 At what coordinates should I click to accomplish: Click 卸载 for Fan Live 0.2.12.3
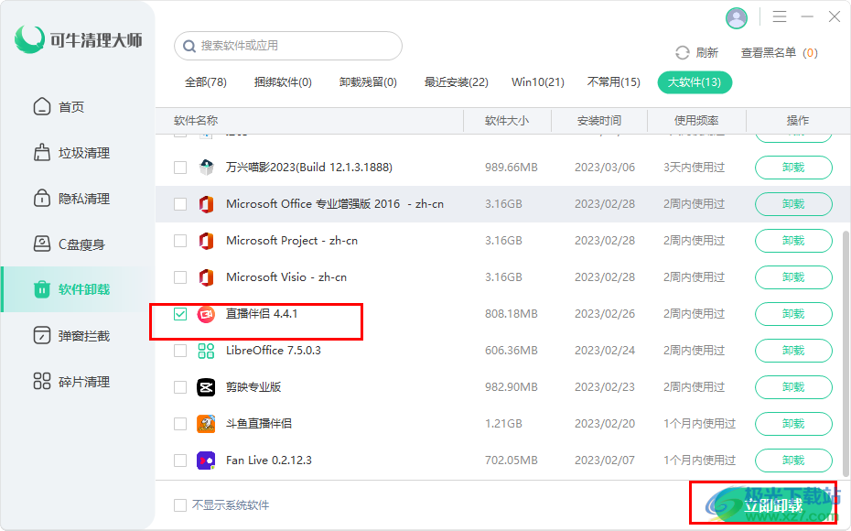[x=793, y=461]
